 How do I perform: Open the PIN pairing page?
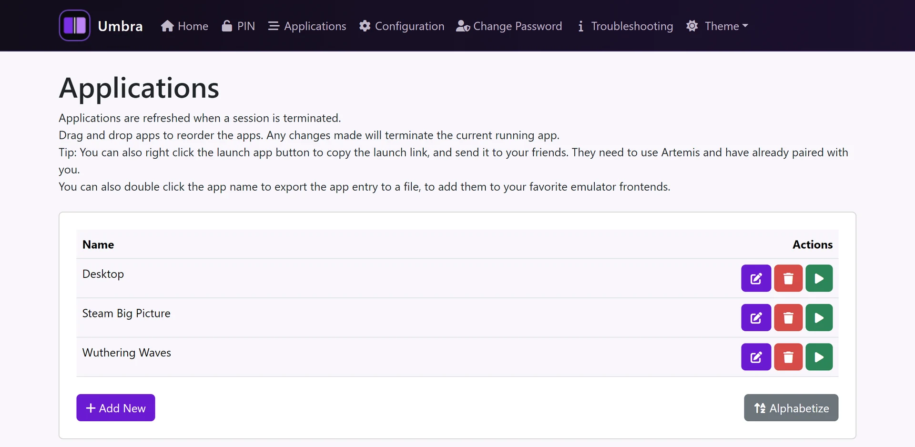238,26
